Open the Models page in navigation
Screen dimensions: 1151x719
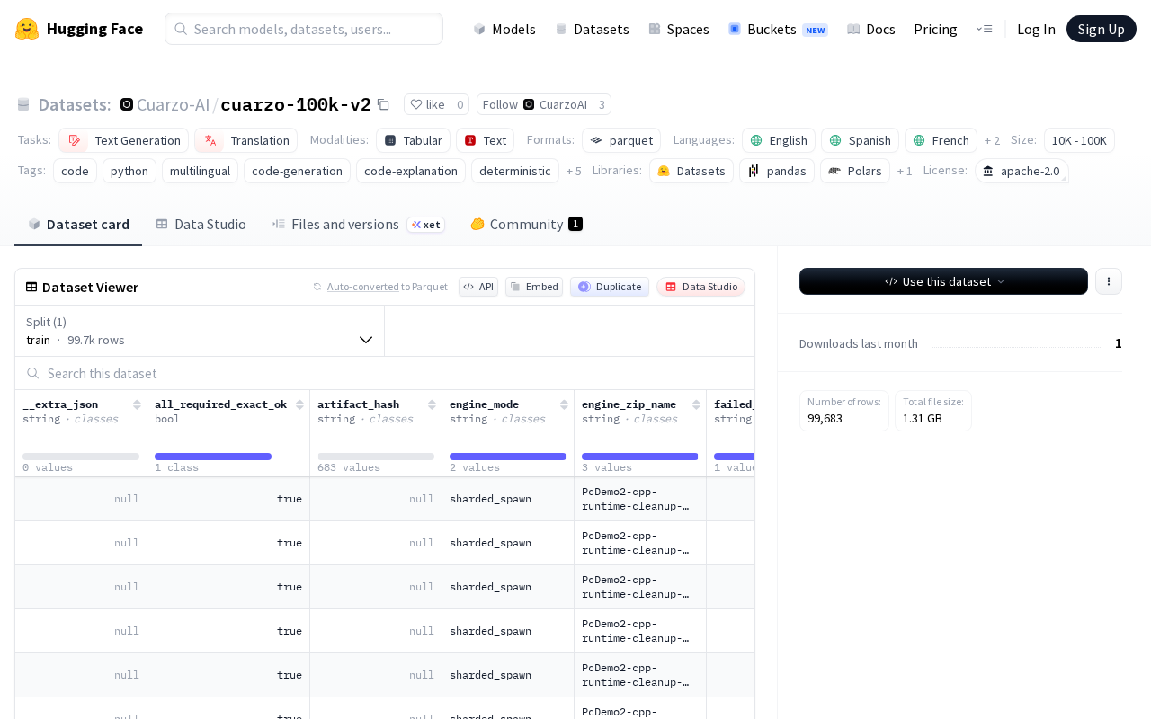click(504, 29)
